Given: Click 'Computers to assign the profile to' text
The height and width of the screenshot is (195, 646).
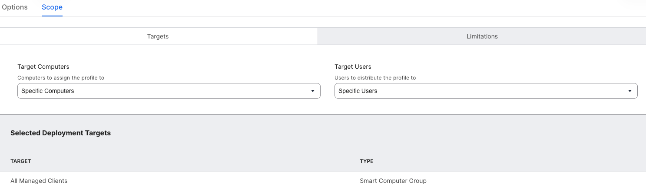Looking at the screenshot, I should (x=61, y=78).
